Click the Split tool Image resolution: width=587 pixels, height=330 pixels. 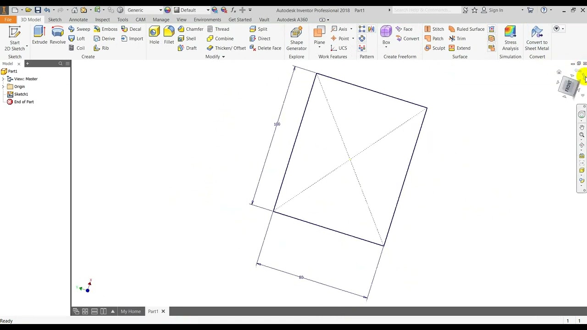[x=258, y=29]
